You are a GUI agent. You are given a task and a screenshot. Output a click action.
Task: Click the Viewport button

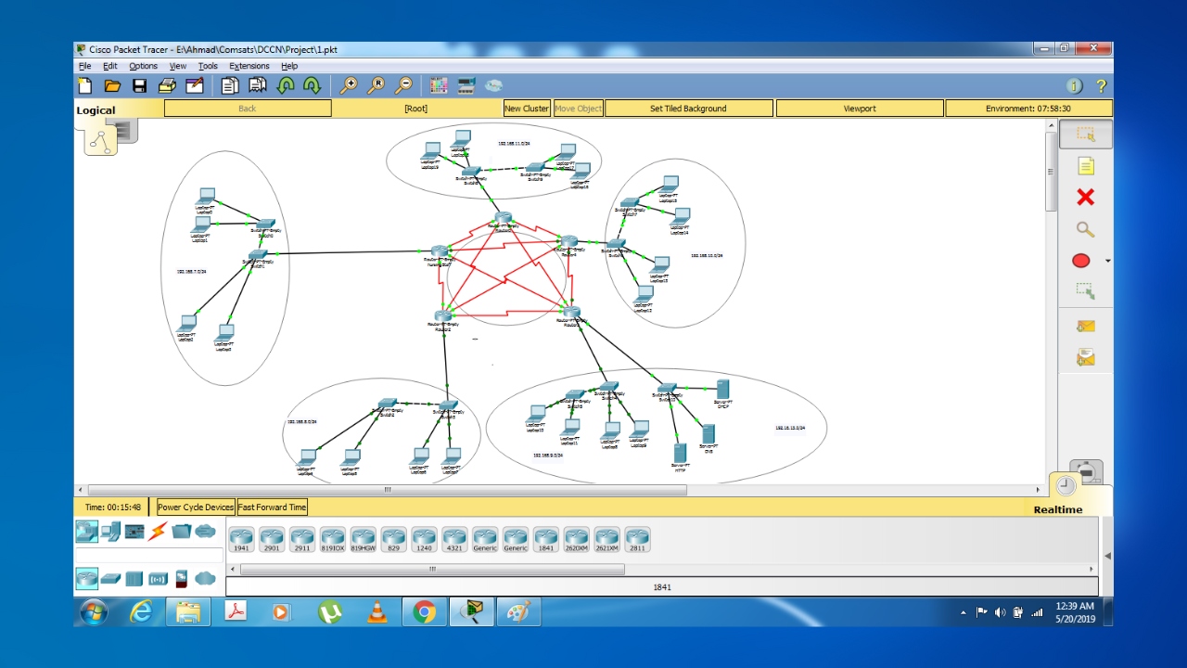pyautogui.click(x=860, y=109)
